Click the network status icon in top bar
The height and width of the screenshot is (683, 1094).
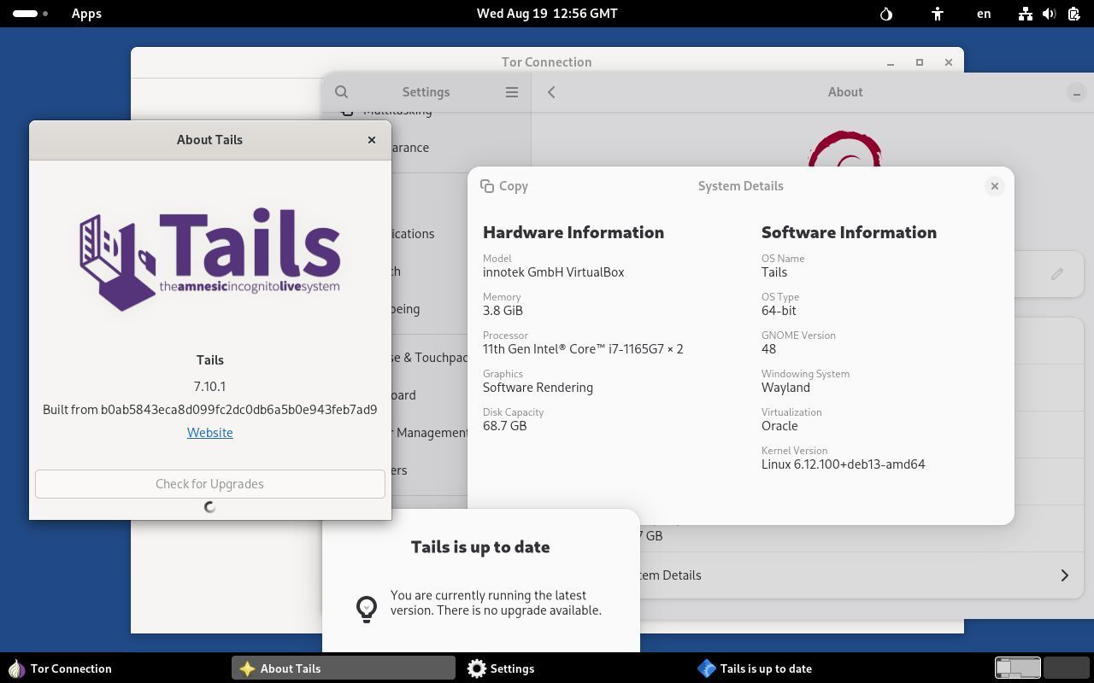click(1025, 14)
